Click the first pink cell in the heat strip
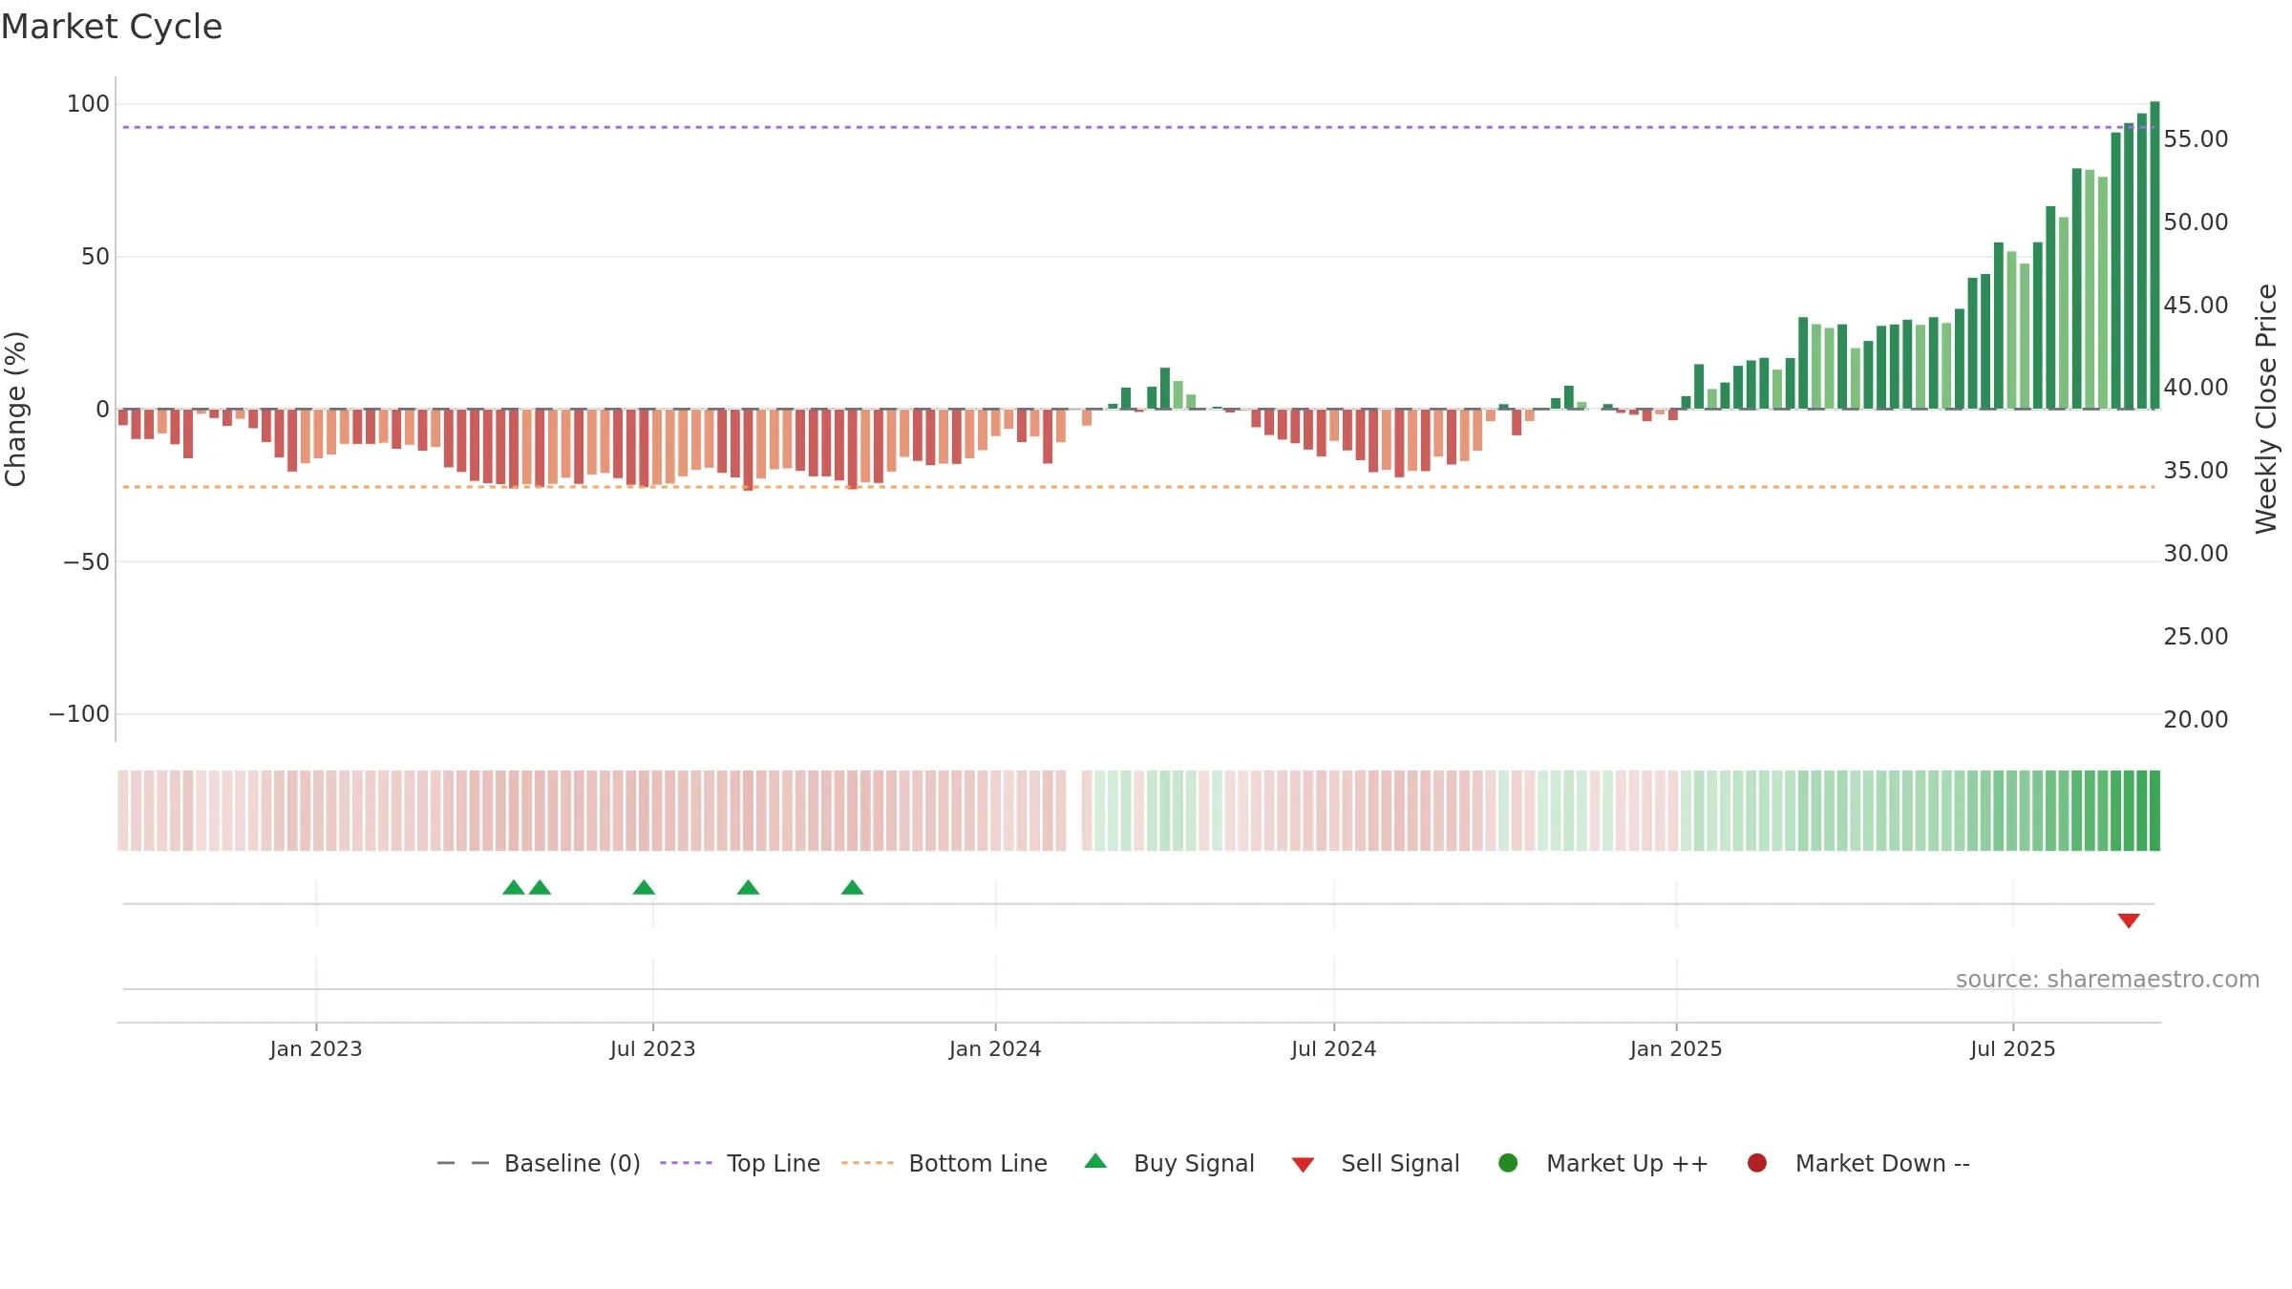 [123, 811]
